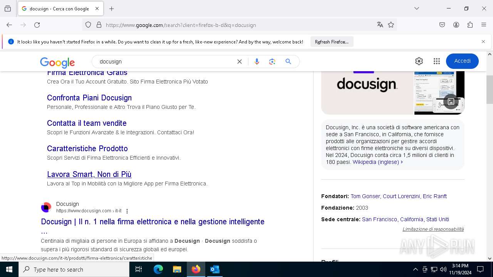
Task: Open File Explorer from taskbar
Action: coord(177,269)
